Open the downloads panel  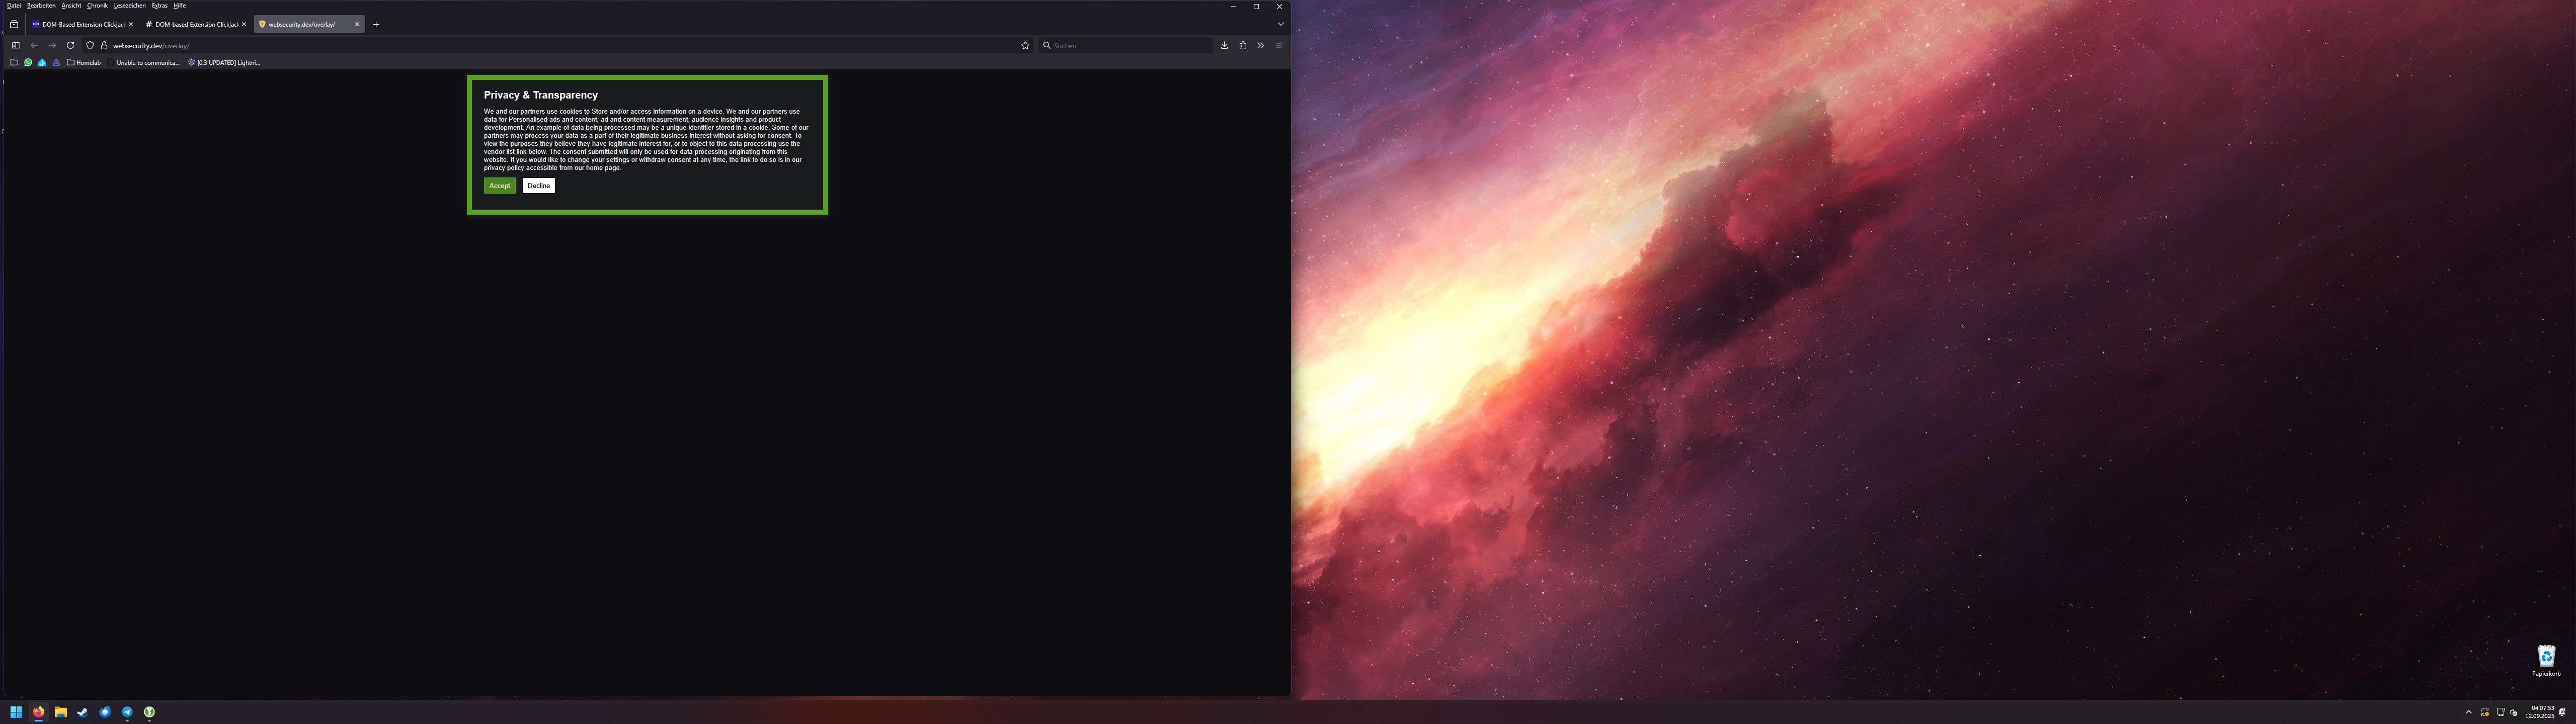tap(1224, 45)
